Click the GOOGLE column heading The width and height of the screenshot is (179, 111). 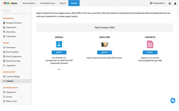(x=59, y=37)
